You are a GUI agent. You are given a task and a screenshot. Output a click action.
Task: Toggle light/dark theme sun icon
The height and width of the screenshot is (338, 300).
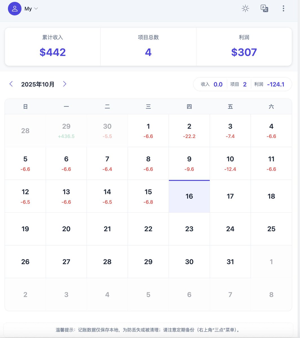click(x=246, y=8)
